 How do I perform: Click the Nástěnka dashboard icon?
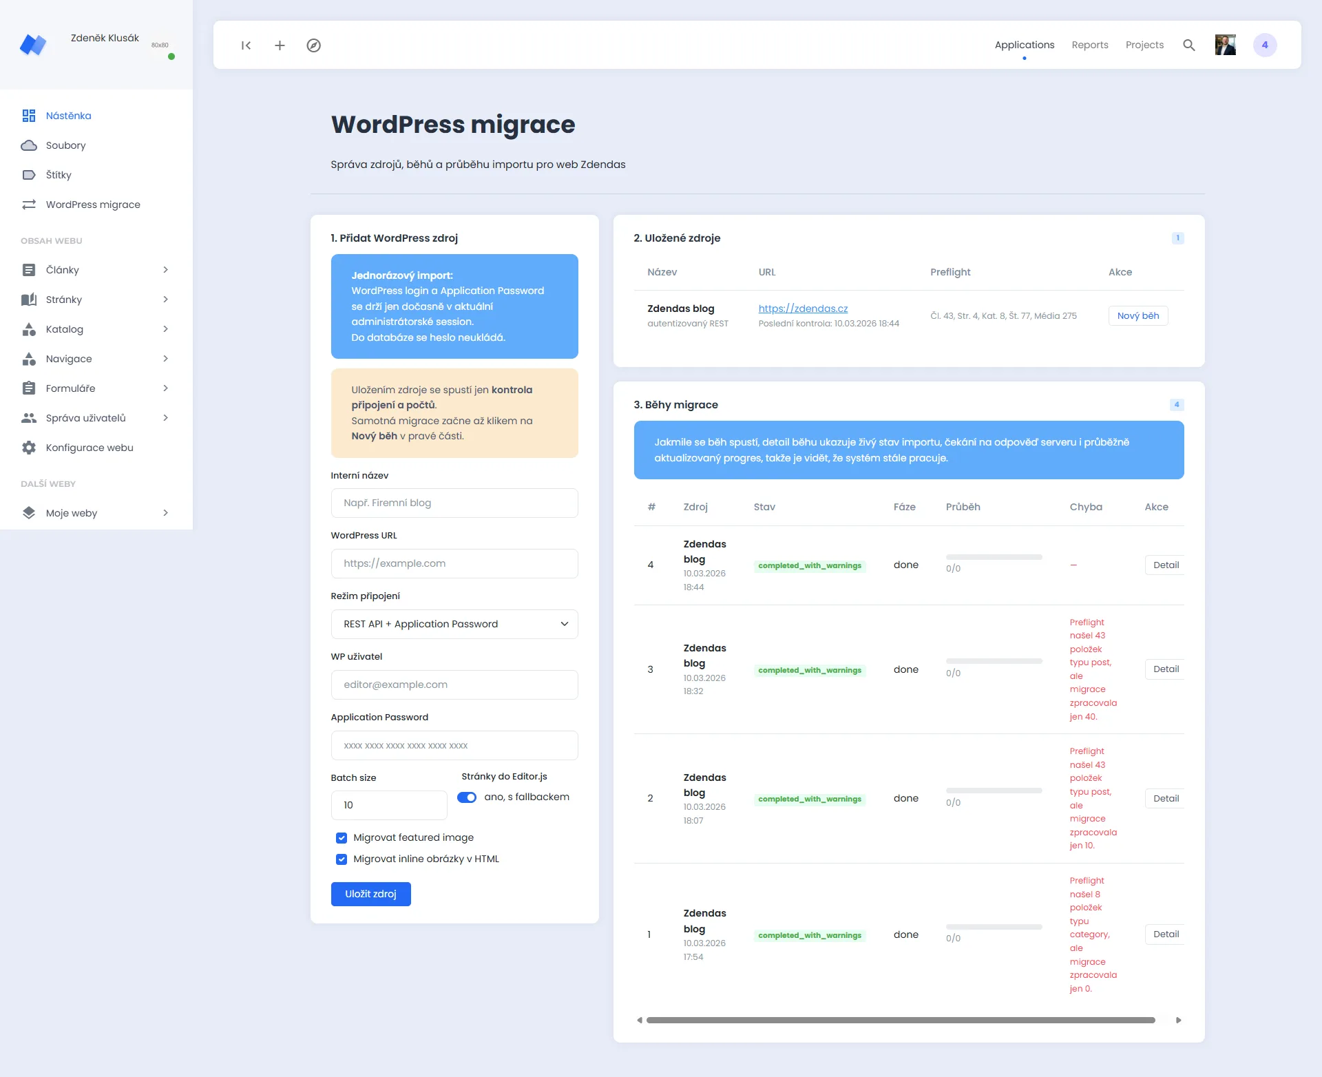pos(29,116)
